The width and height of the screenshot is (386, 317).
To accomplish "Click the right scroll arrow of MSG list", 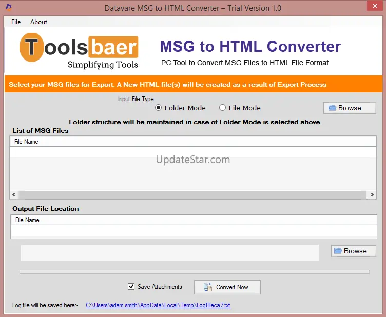I will click(x=372, y=195).
